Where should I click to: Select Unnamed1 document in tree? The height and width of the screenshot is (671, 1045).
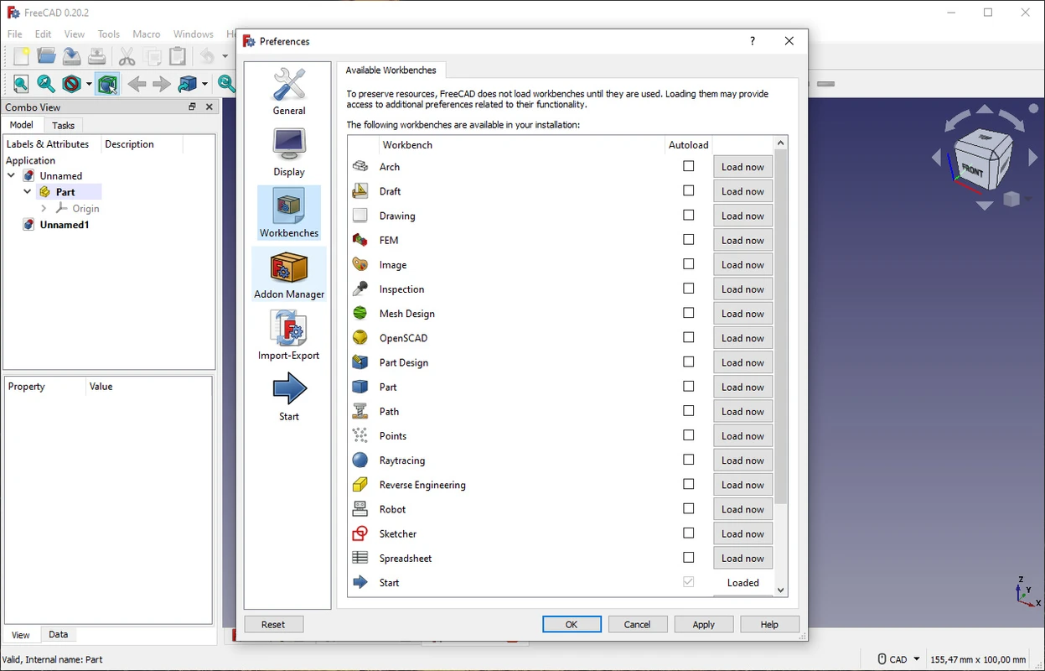click(x=65, y=225)
